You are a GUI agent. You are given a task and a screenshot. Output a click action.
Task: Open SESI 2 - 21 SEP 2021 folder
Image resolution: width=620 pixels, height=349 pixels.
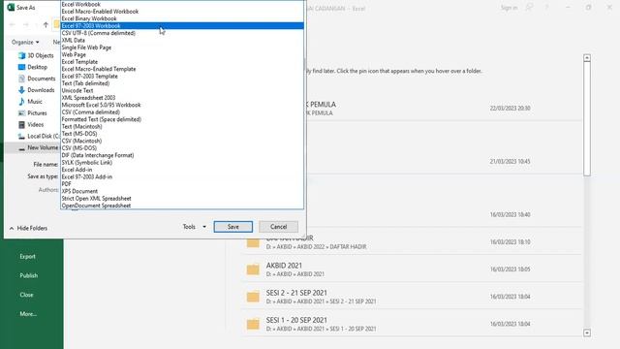tap(412, 297)
